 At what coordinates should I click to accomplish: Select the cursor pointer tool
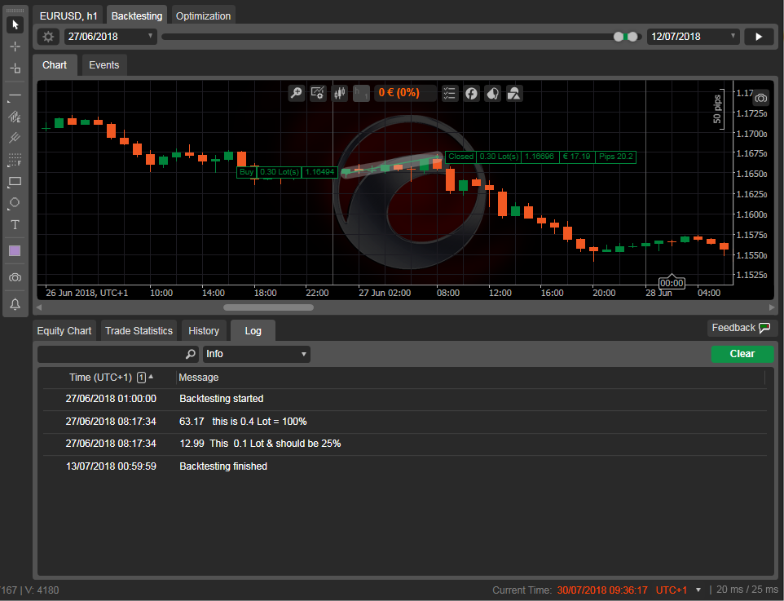click(x=15, y=24)
